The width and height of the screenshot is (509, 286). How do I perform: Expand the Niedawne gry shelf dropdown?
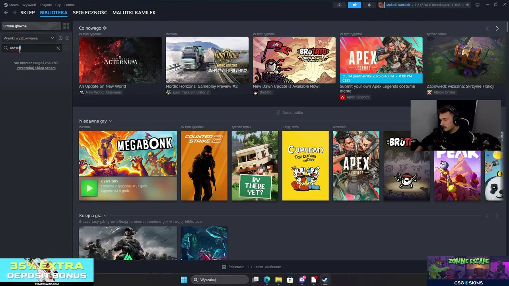coord(111,121)
